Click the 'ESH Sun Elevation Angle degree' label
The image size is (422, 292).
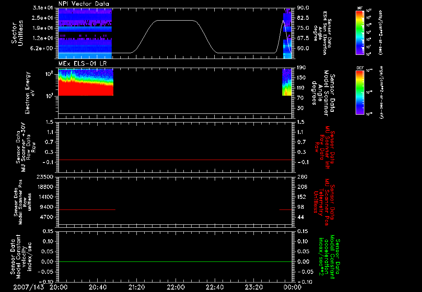click(x=322, y=33)
